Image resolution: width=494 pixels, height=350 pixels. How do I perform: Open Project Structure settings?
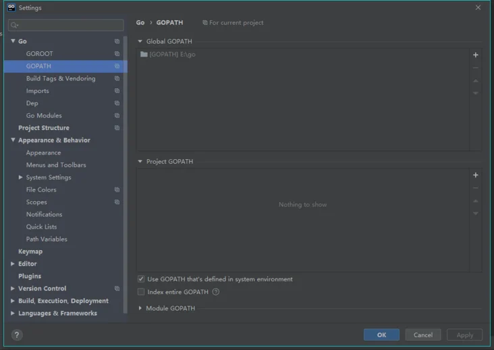point(44,127)
